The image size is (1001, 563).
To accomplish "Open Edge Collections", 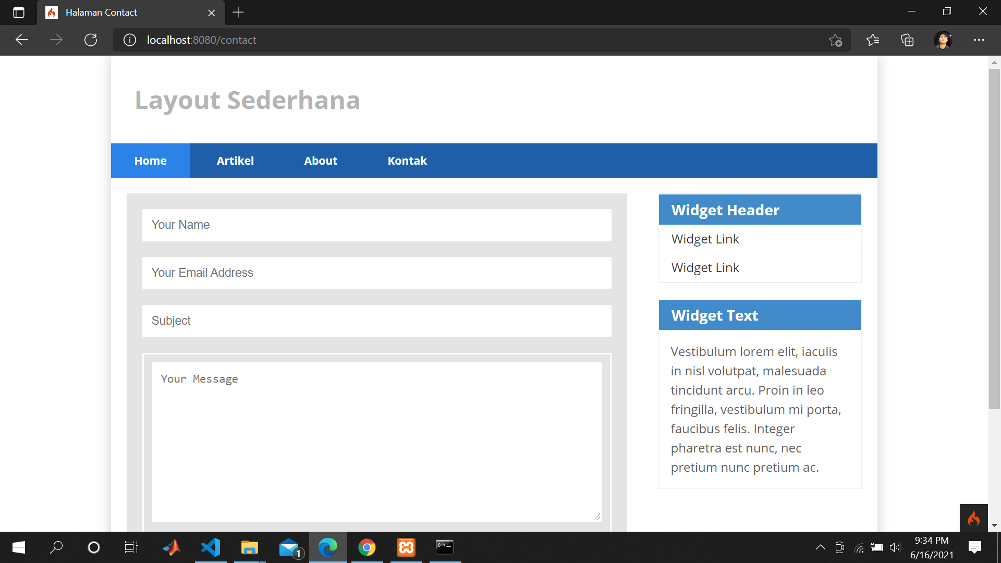I will [x=908, y=40].
